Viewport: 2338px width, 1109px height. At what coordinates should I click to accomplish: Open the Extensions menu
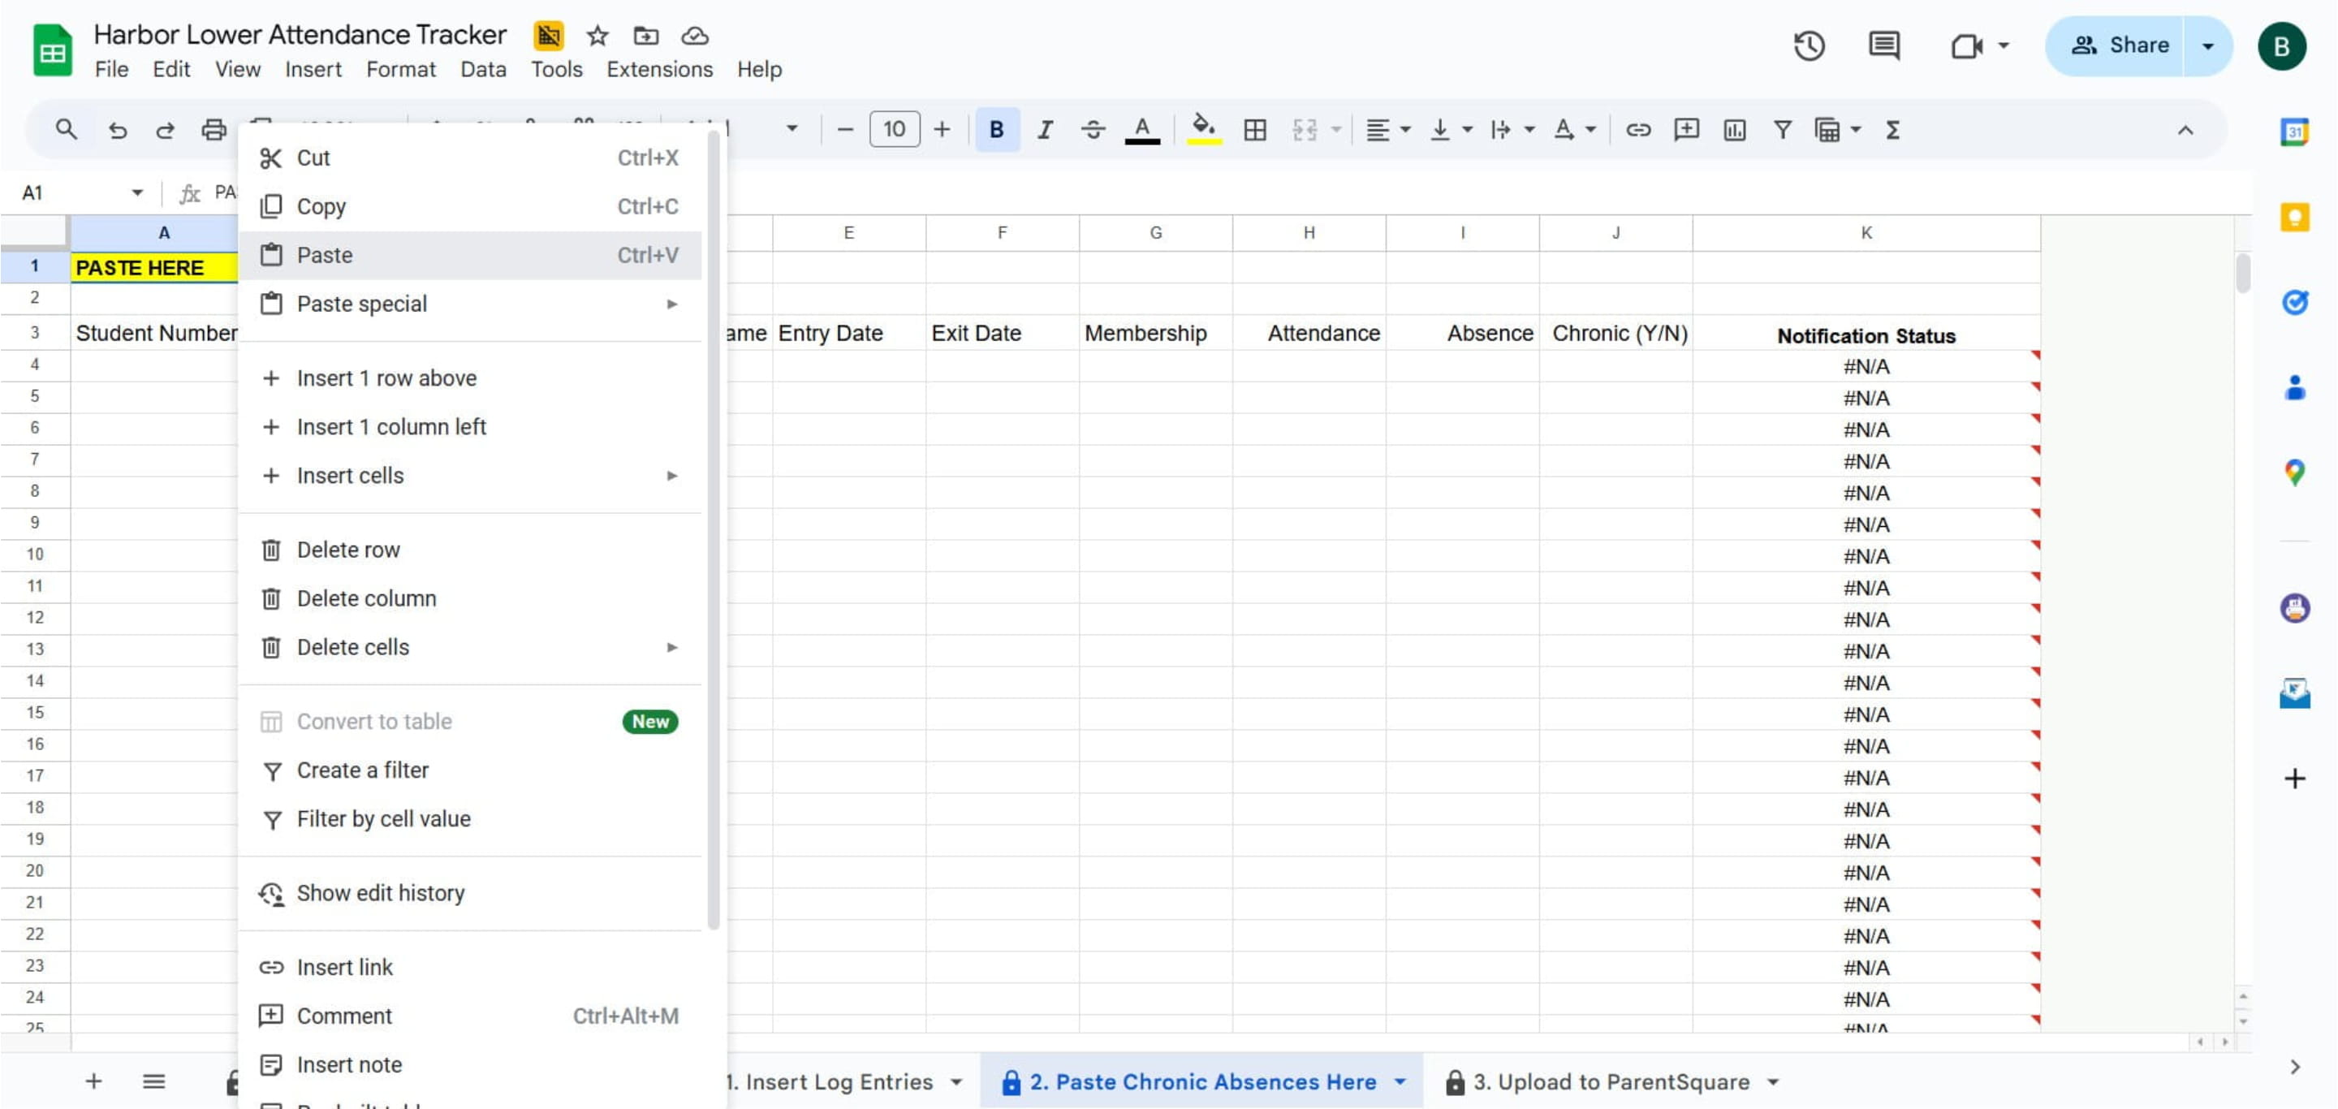pyautogui.click(x=659, y=69)
